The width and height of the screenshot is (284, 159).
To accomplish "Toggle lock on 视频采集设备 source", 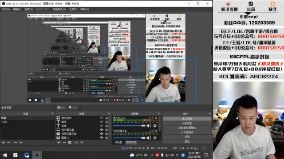I will coord(106,133).
